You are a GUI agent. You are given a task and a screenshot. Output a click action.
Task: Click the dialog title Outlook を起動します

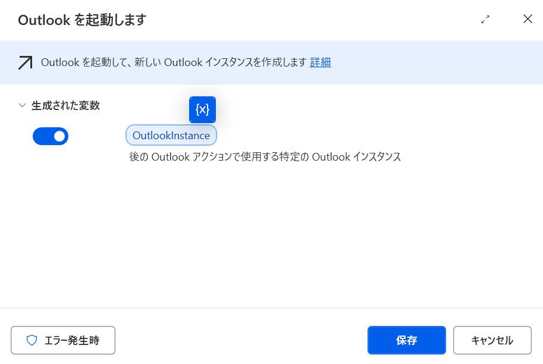83,20
